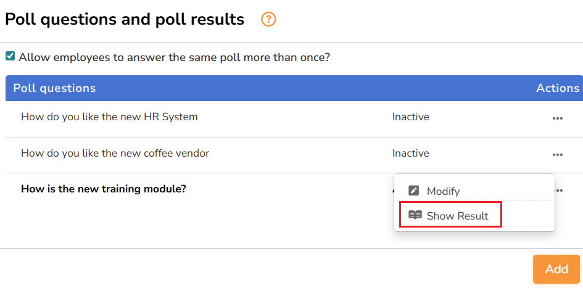Open actions dots for coffee vendor poll
This screenshot has width=583, height=288.
(557, 155)
